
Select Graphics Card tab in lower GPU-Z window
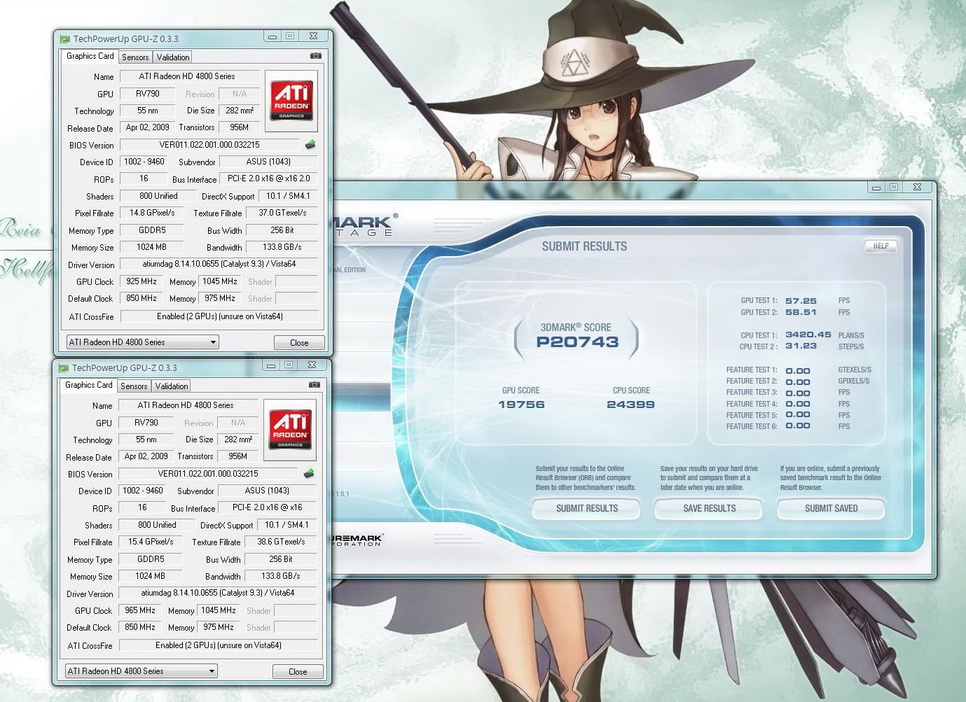[88, 385]
